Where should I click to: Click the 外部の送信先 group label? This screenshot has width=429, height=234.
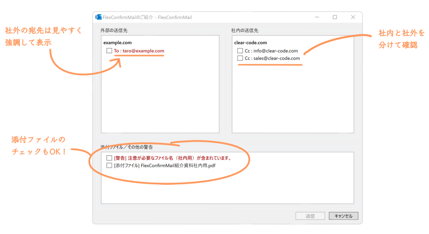(x=114, y=31)
